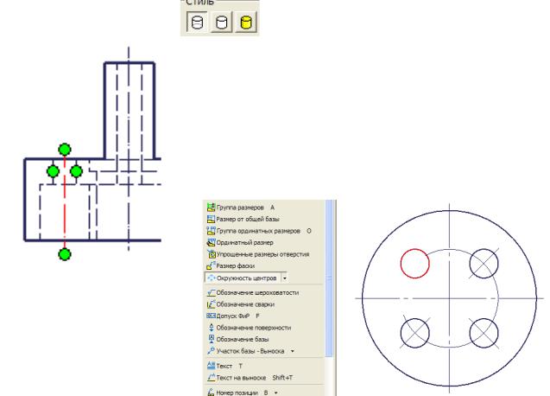
Task: Select the lower-right hole circle
Action: pyautogui.click(x=484, y=333)
